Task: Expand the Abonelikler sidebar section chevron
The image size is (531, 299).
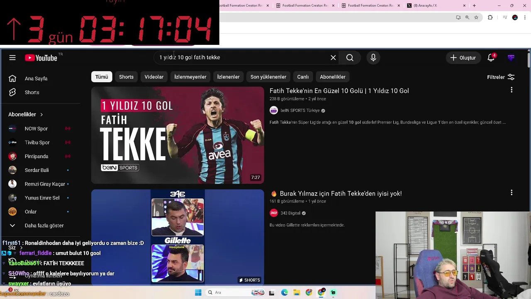Action: click(x=41, y=114)
